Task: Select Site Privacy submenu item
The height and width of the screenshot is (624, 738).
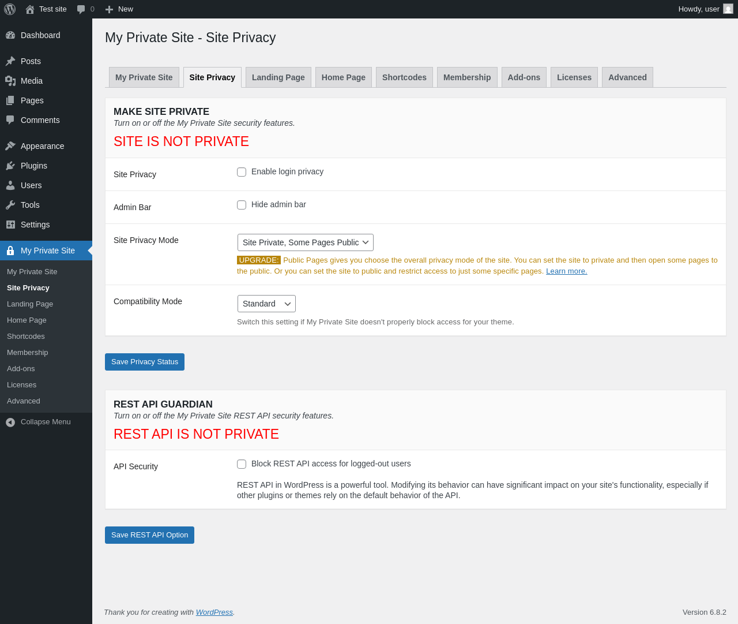Action: pyautogui.click(x=46, y=288)
